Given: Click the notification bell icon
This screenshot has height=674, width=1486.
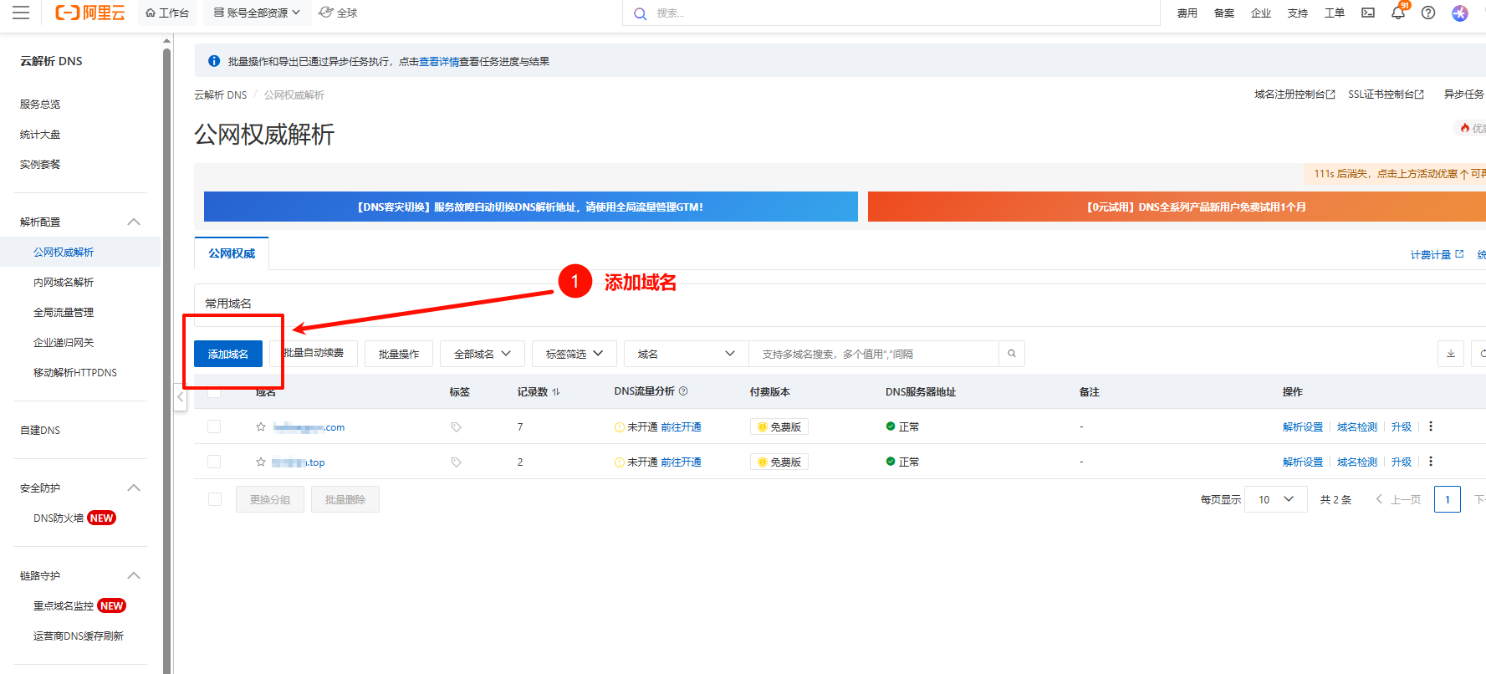Looking at the screenshot, I should tap(1397, 13).
